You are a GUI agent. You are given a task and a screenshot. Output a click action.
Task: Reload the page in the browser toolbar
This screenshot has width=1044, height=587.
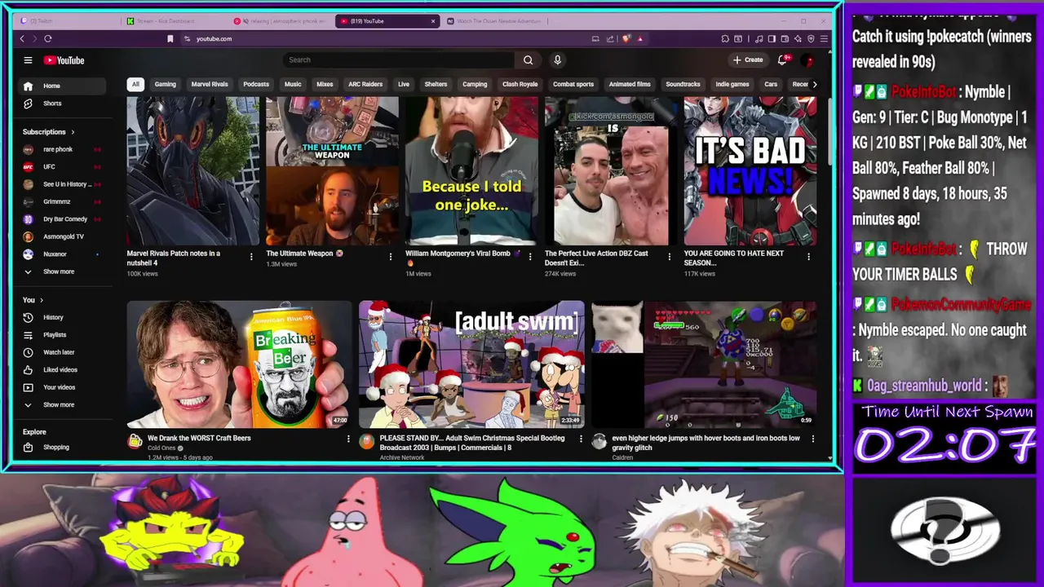pos(48,38)
